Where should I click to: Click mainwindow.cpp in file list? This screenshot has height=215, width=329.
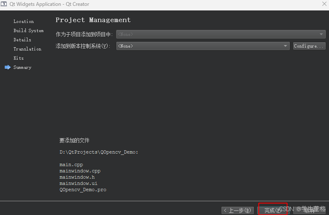tap(80, 171)
